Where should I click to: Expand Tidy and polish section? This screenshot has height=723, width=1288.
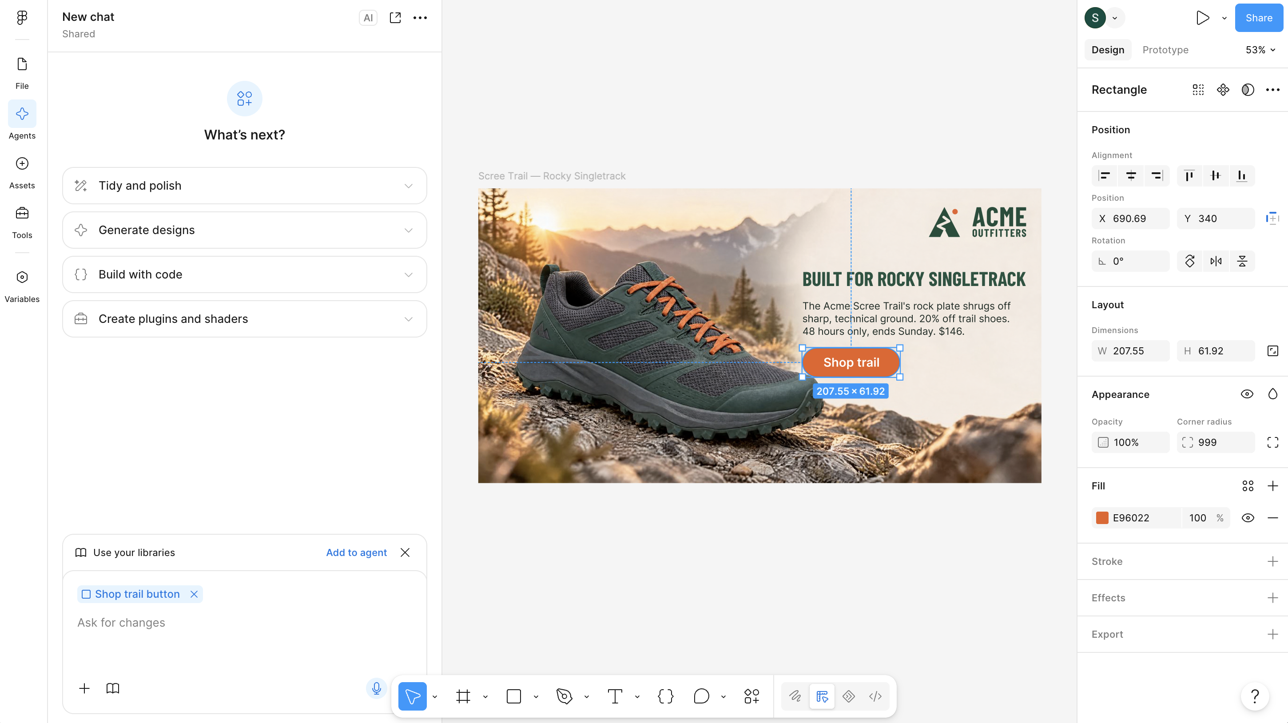(x=245, y=186)
